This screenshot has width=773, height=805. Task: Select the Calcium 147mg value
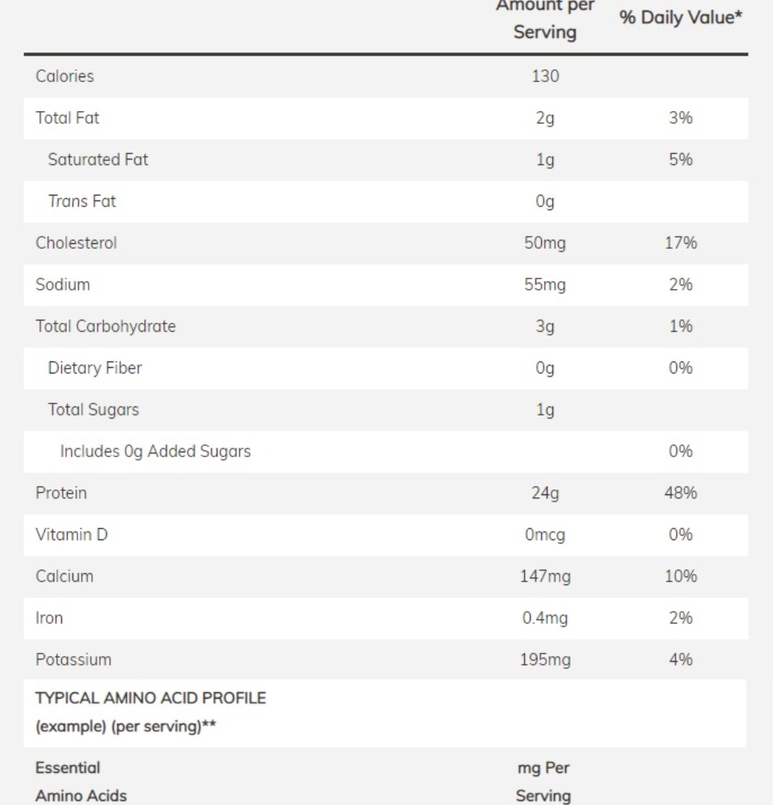(x=545, y=576)
